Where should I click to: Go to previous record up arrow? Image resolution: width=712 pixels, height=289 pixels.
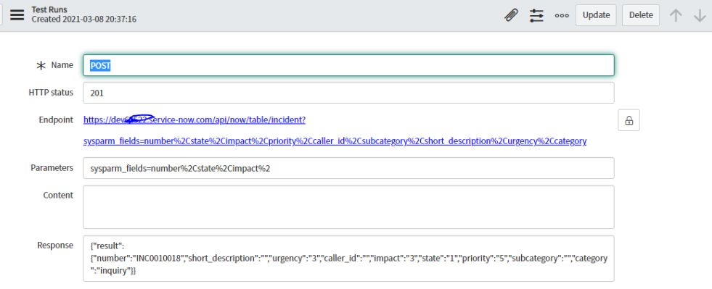[x=676, y=15]
